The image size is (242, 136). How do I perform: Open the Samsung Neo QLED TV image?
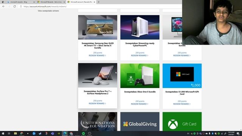click(x=98, y=27)
